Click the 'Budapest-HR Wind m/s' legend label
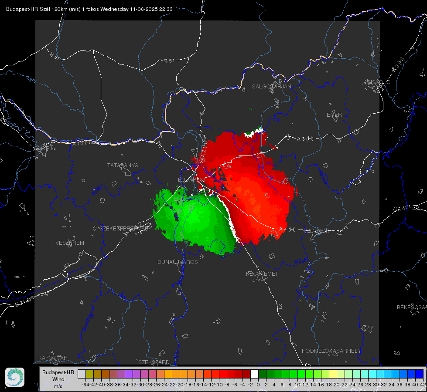This screenshot has height=392, width=427. 58,379
